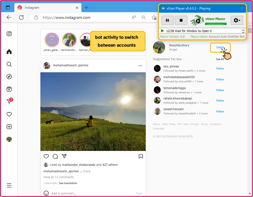
Task: Open tarikhandis... story
Action: pos(69,40)
